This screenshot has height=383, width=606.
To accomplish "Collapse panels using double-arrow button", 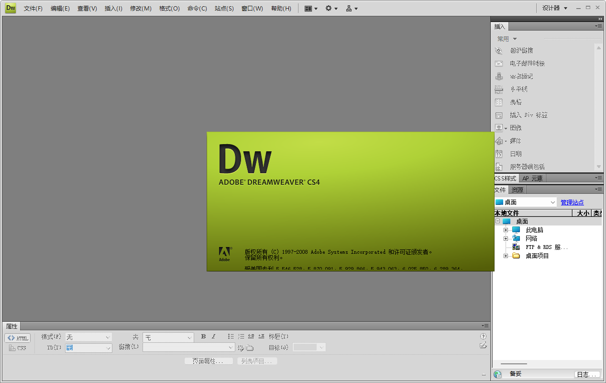I will point(600,19).
